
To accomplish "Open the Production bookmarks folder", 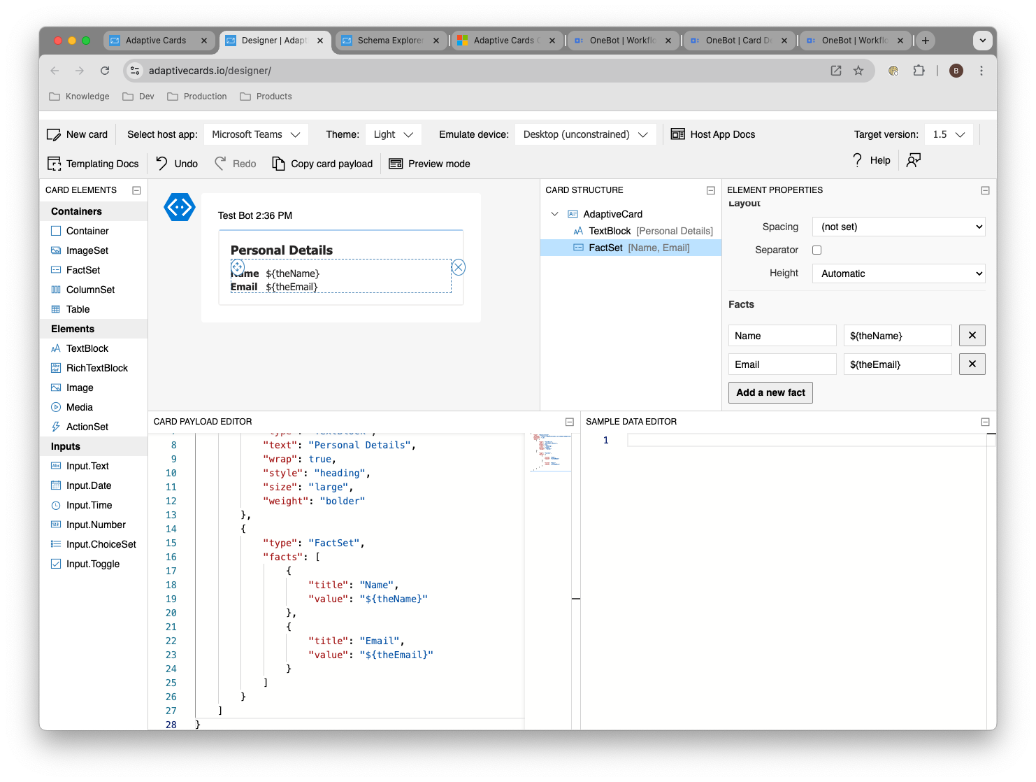I will (x=197, y=97).
